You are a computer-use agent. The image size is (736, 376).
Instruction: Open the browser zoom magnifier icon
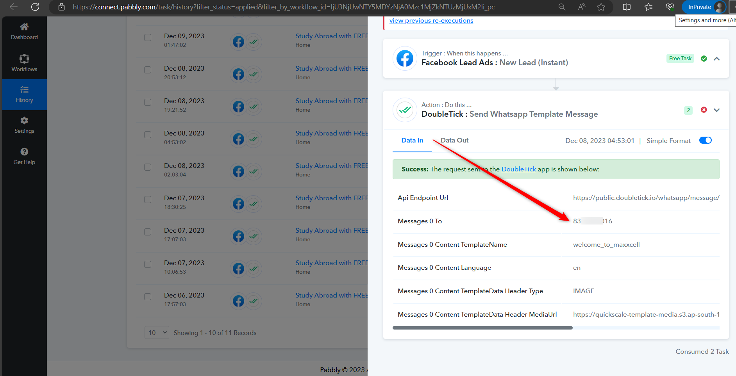tap(562, 7)
